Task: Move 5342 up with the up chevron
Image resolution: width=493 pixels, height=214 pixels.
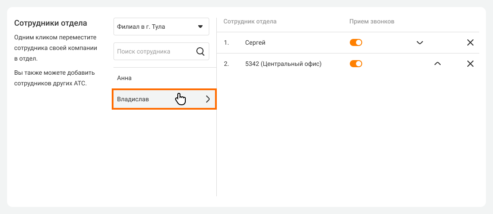Action: click(437, 64)
